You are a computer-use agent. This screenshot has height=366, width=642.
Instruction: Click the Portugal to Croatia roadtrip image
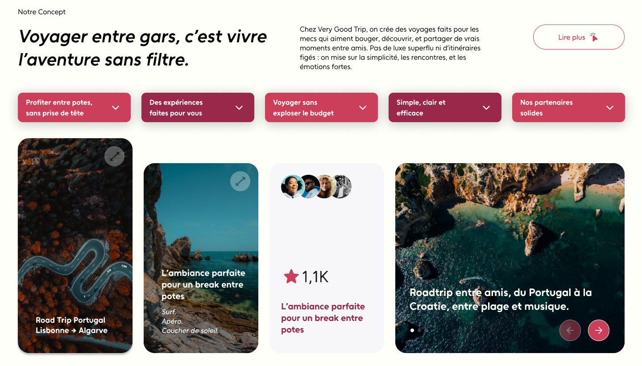pyautogui.click(x=510, y=258)
